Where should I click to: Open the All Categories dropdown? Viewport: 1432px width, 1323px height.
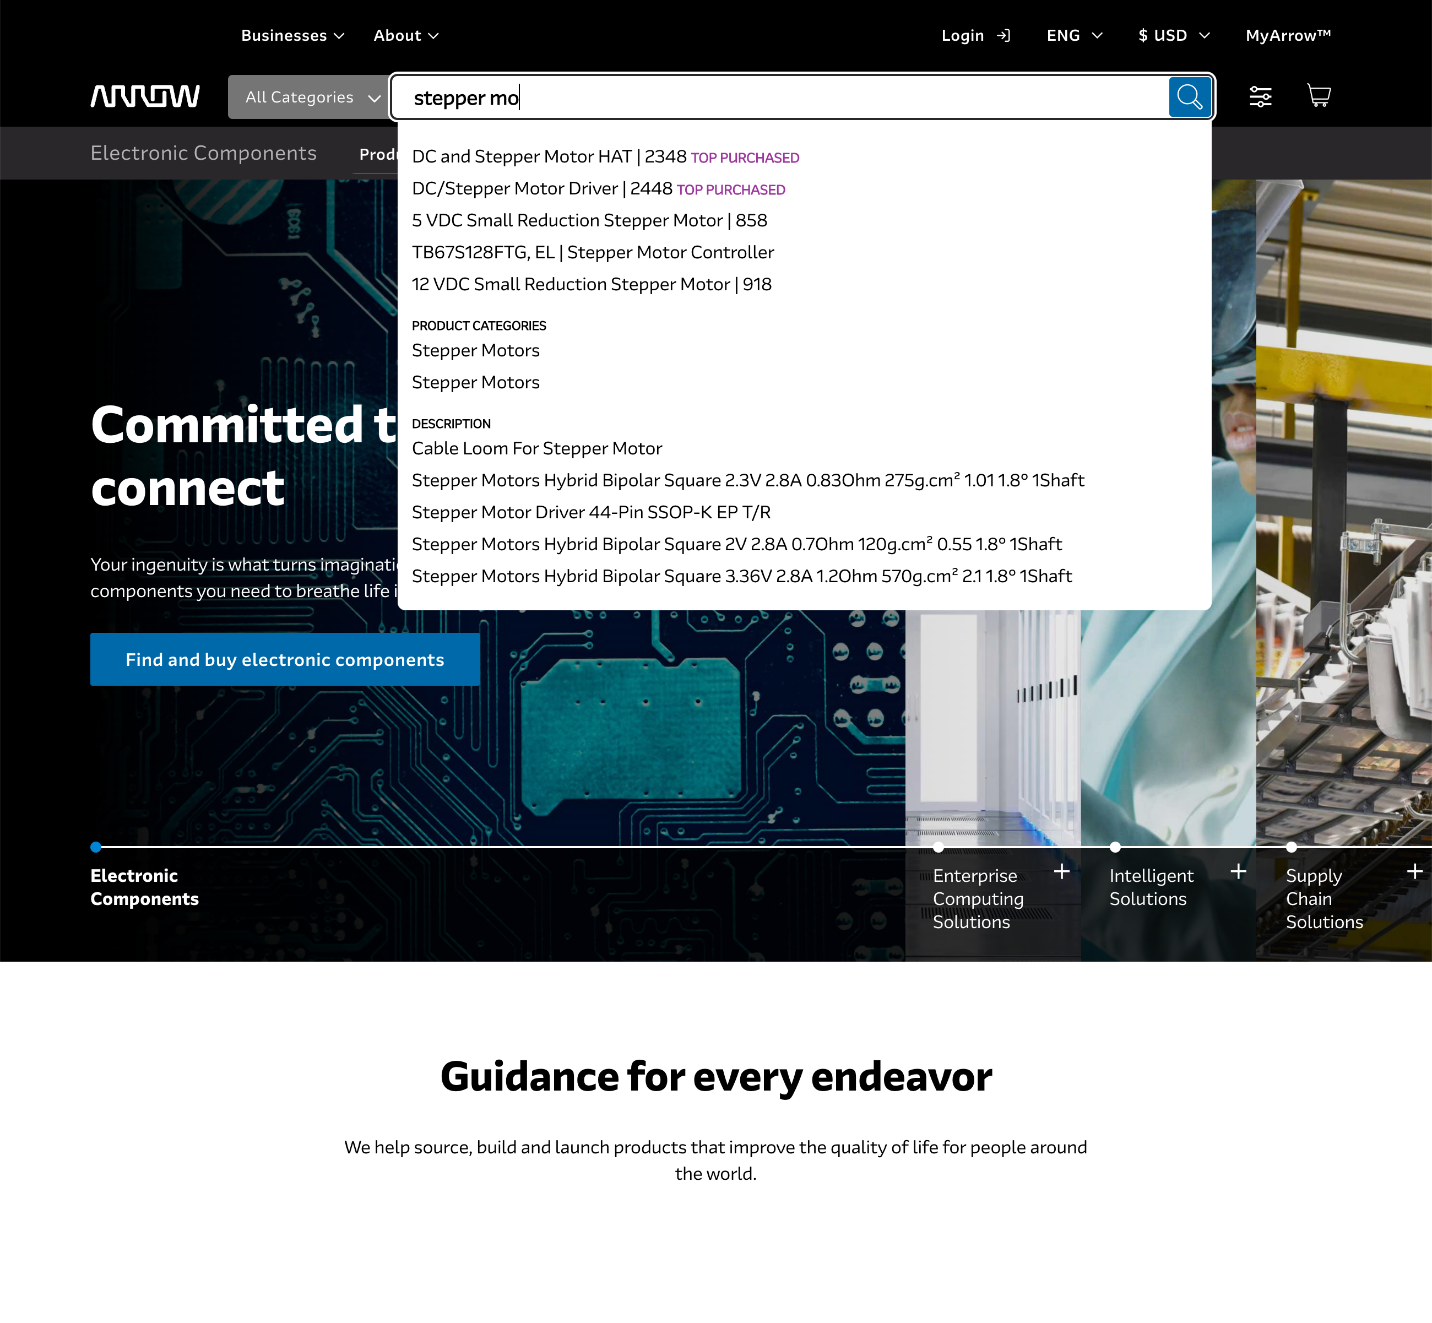(311, 96)
